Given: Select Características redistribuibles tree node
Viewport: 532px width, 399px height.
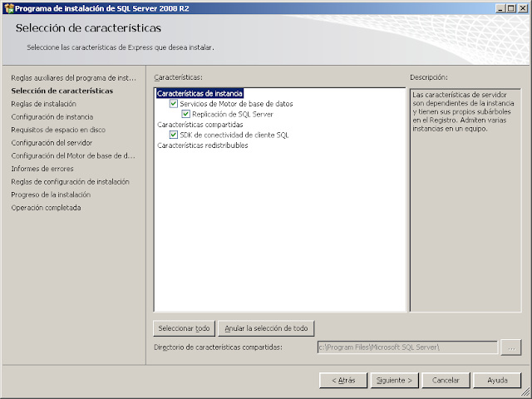Looking at the screenshot, I should 203,145.
